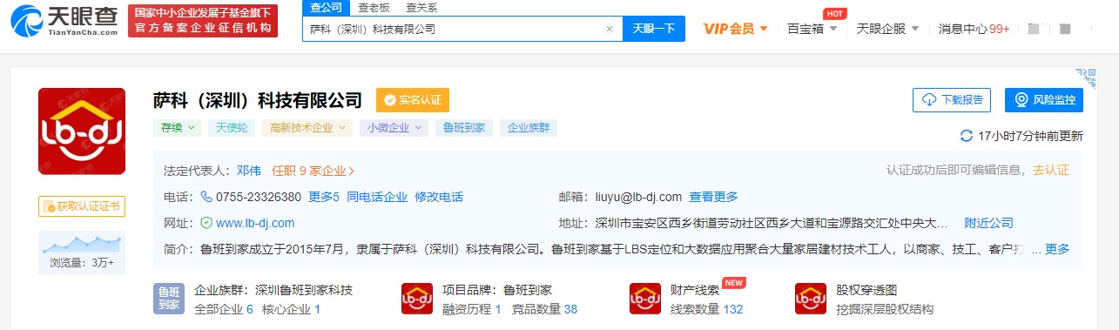
Task: Expand company intro with 更多
Action: coord(1057,249)
